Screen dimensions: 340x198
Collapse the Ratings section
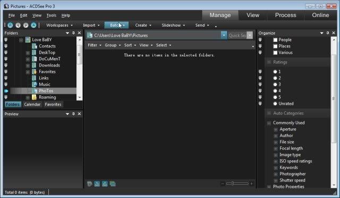(269, 62)
